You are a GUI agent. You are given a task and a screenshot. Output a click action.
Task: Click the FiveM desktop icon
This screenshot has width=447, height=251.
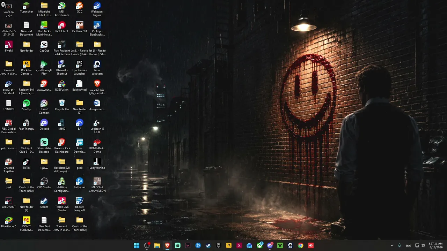pyautogui.click(x=9, y=47)
